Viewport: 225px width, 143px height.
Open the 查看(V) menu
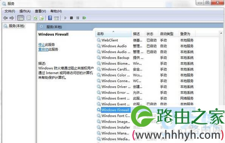coord(40,11)
